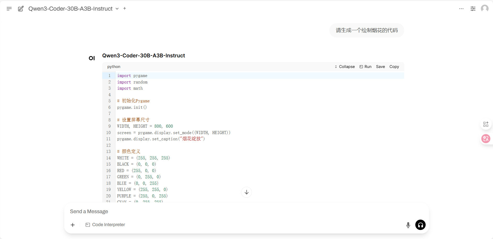Click the microphone voice input icon
This screenshot has height=239, width=493.
408,225
